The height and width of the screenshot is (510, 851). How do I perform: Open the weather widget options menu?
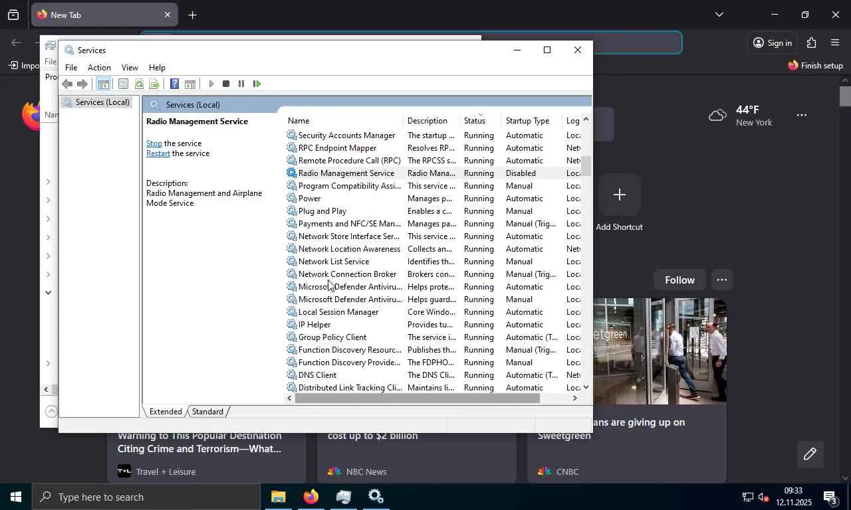pyautogui.click(x=802, y=115)
